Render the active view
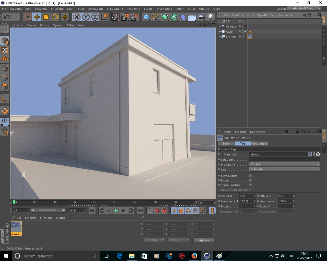The image size is (327, 261). click(x=115, y=17)
